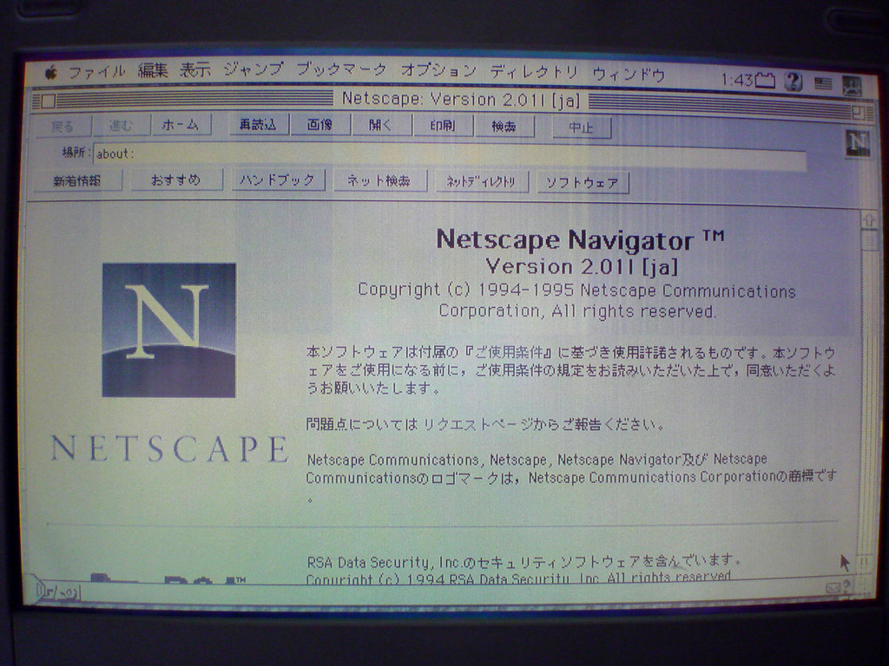Click the security key status icon

(x=58, y=592)
